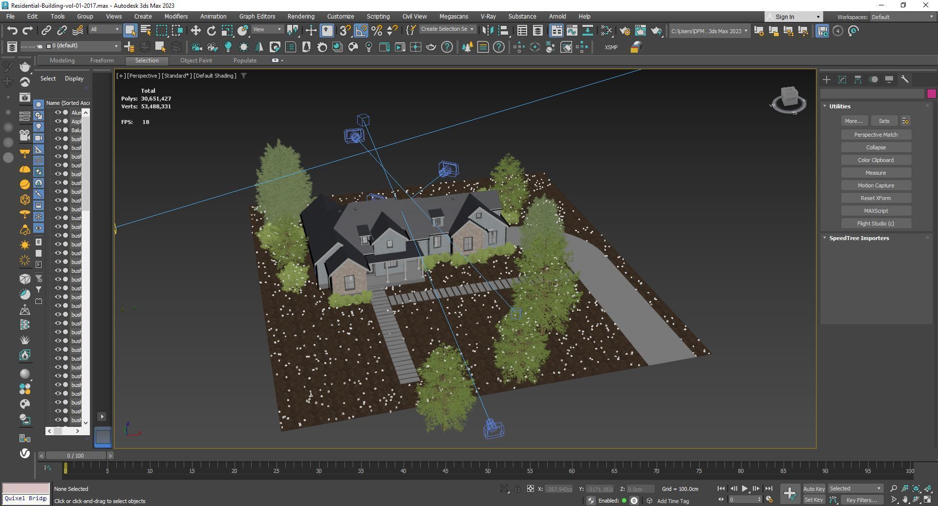Open the Modify panel tab icon
The image size is (938, 506).
pyautogui.click(x=842, y=80)
